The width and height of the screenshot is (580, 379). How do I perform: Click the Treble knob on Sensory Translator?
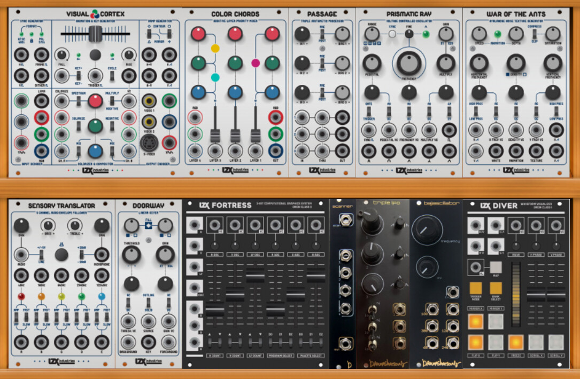(75, 225)
